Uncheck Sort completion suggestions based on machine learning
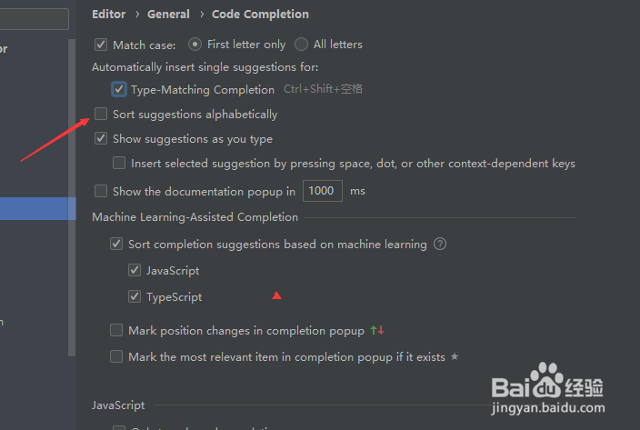The height and width of the screenshot is (430, 640). pos(116,244)
